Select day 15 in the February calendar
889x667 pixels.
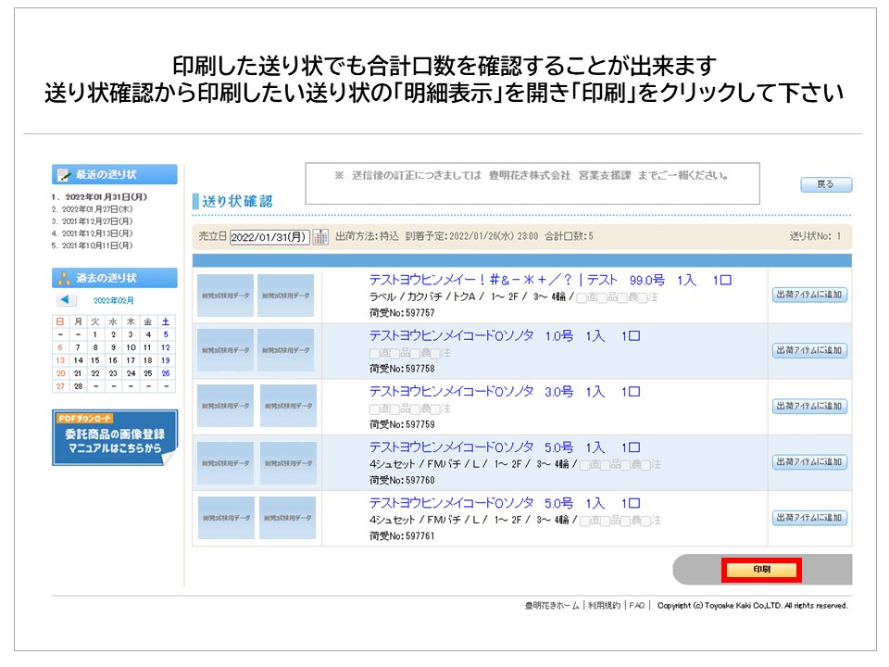click(x=95, y=360)
